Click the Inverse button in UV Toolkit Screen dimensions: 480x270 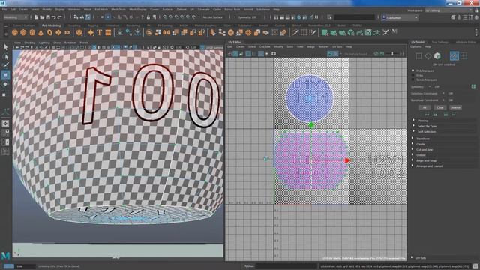(x=455, y=107)
